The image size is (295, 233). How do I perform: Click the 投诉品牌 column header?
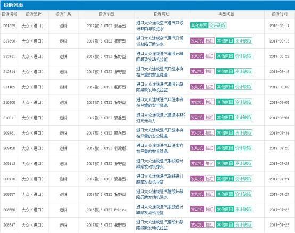coord(34,14)
